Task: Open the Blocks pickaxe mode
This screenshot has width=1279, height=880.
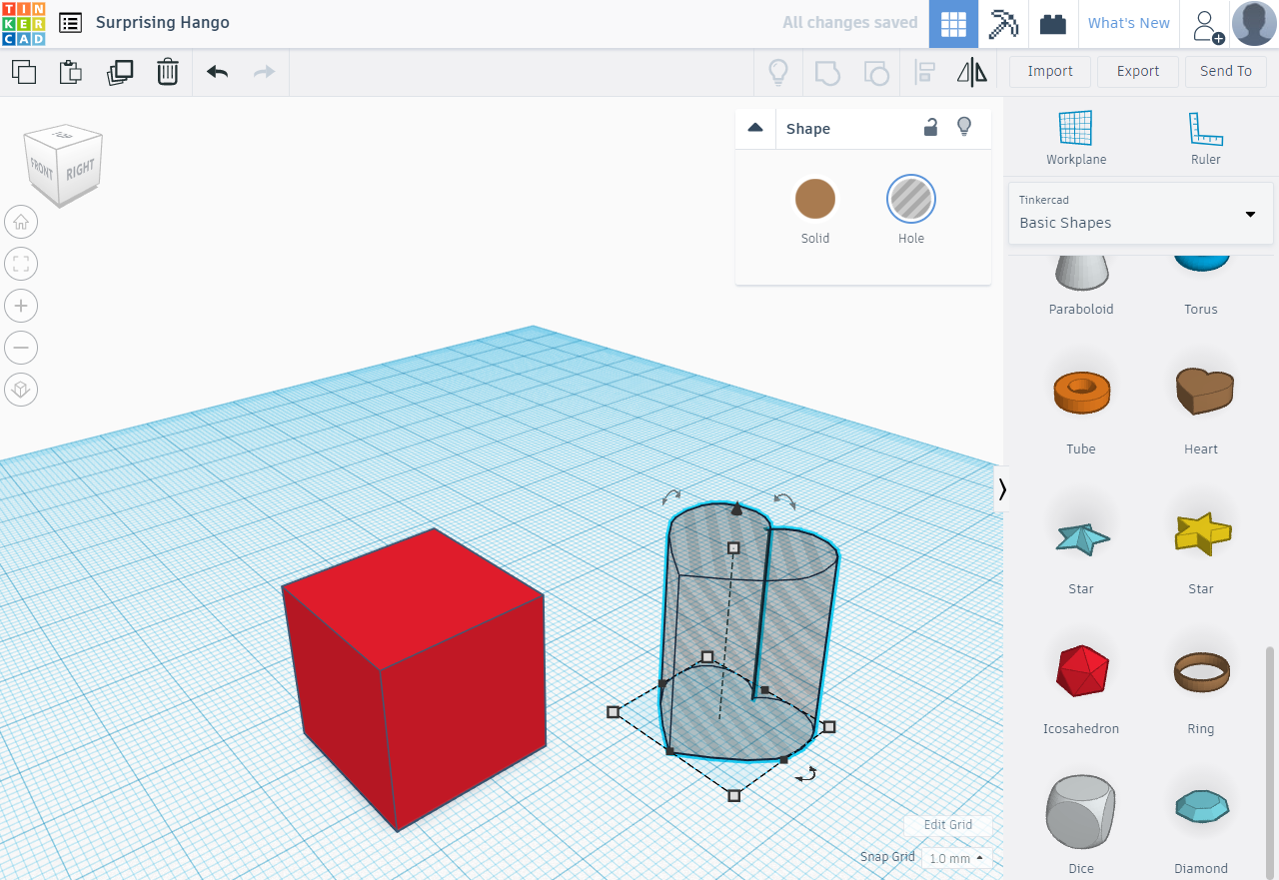Action: 1003,24
